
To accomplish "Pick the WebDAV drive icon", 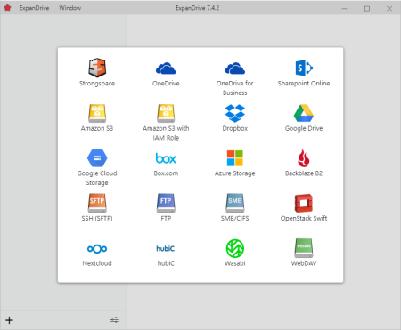I will pyautogui.click(x=304, y=248).
